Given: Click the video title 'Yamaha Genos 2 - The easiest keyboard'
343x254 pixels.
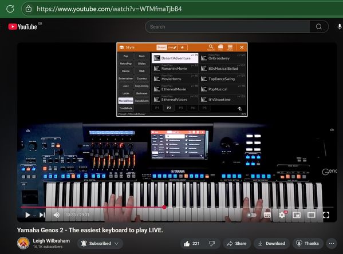Looking at the screenshot, I should pyautogui.click(x=90, y=230).
